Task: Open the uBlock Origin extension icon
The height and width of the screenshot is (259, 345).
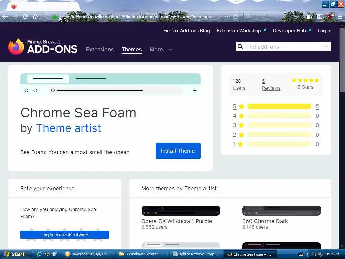Action: coord(330,16)
